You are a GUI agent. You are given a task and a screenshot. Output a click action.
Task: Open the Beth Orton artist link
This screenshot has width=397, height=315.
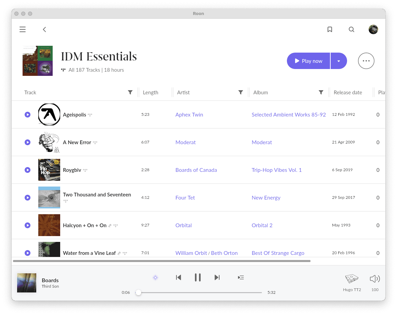[224, 253]
